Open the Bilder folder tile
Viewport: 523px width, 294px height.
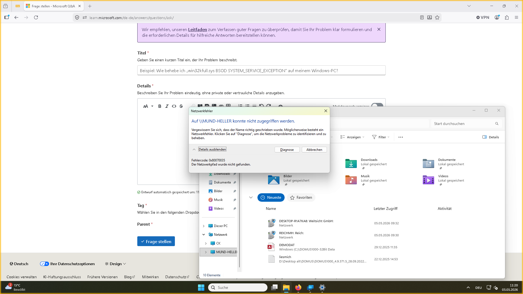288,180
